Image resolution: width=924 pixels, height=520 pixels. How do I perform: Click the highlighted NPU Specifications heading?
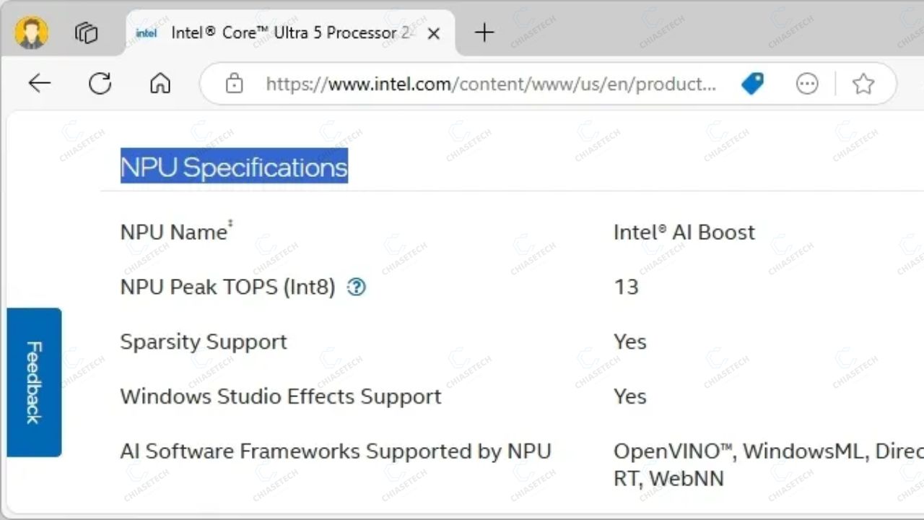pos(234,167)
